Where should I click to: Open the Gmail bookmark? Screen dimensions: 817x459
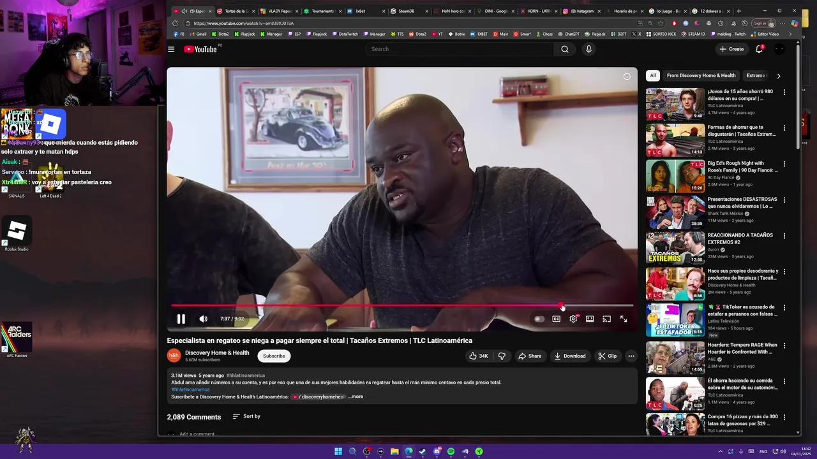click(198, 34)
